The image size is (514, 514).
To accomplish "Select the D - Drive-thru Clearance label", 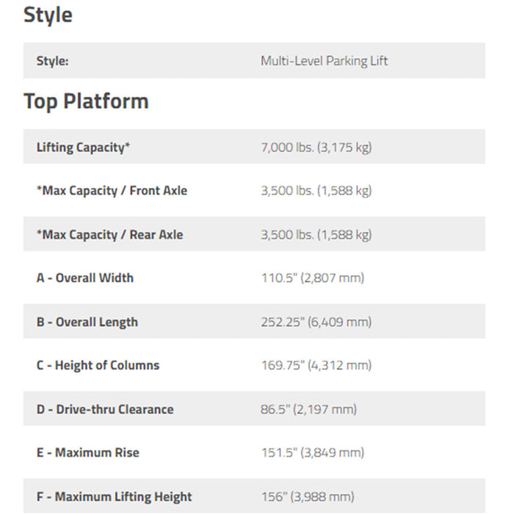I will [x=105, y=410].
